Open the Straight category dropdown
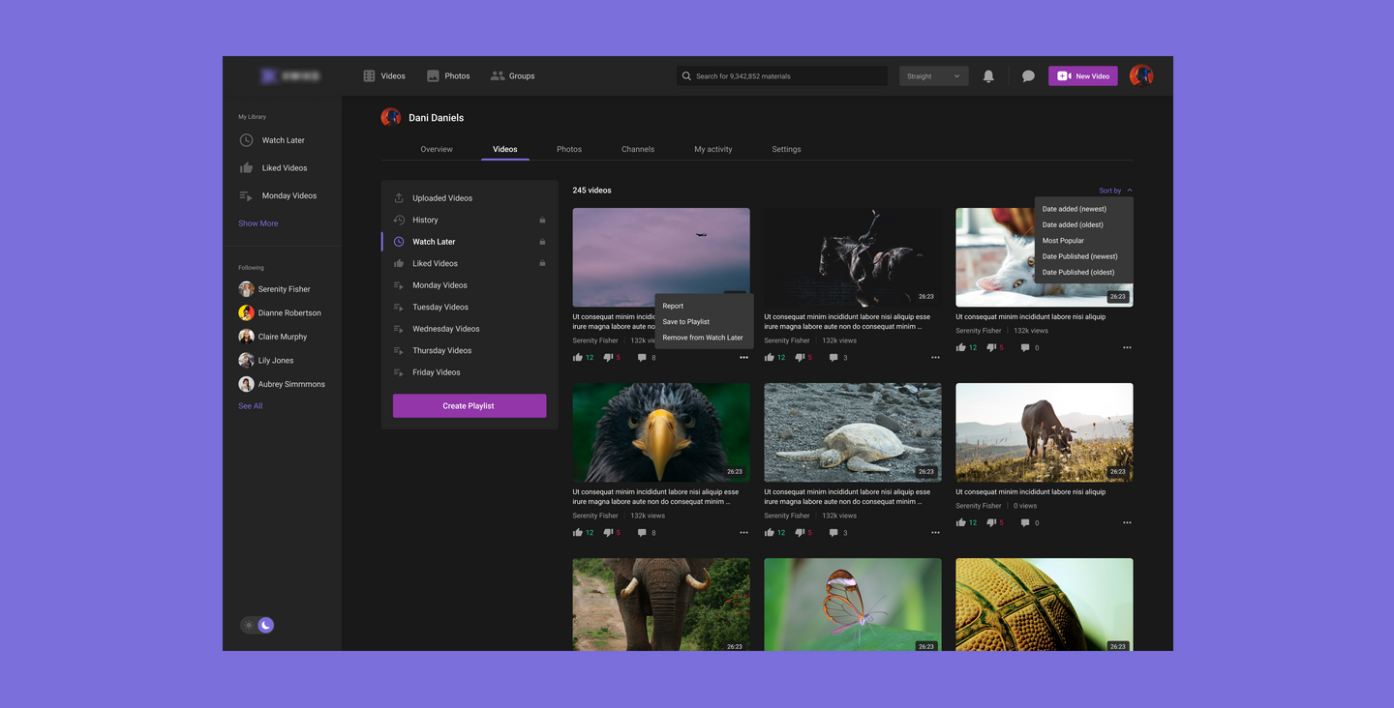1394x708 pixels. click(x=933, y=76)
